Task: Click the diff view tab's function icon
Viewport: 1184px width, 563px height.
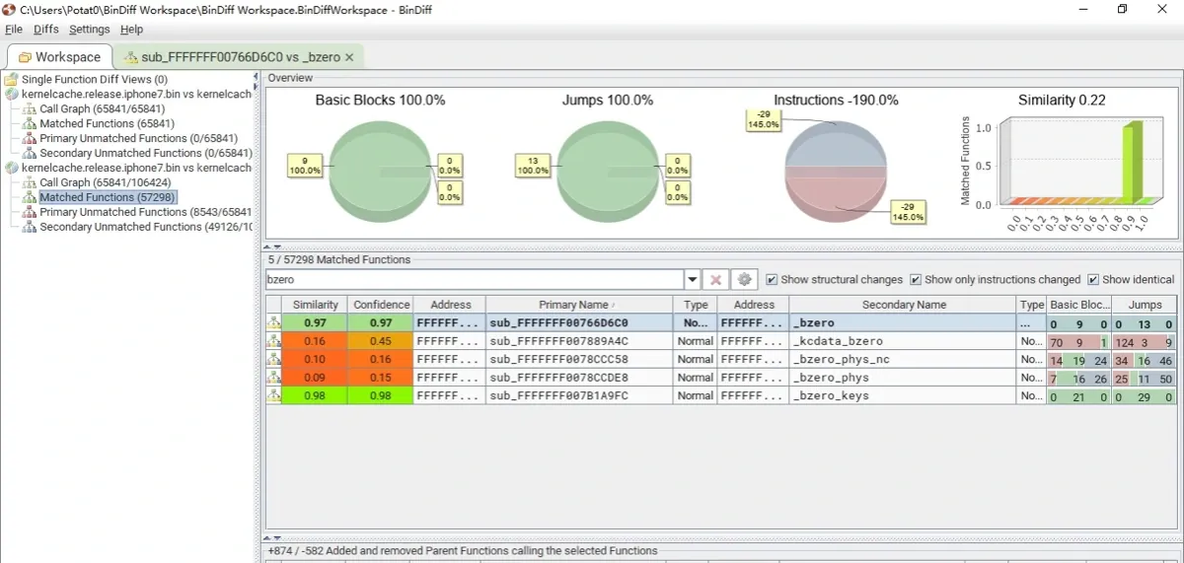Action: point(130,57)
